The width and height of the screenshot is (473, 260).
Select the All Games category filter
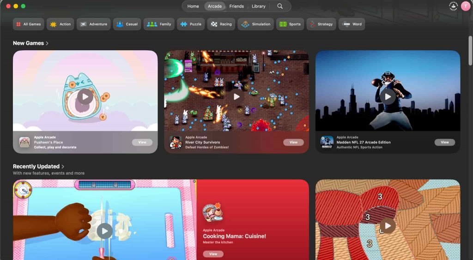(28, 24)
